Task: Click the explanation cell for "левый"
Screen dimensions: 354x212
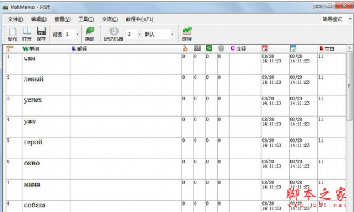Action: pyautogui.click(x=126, y=85)
